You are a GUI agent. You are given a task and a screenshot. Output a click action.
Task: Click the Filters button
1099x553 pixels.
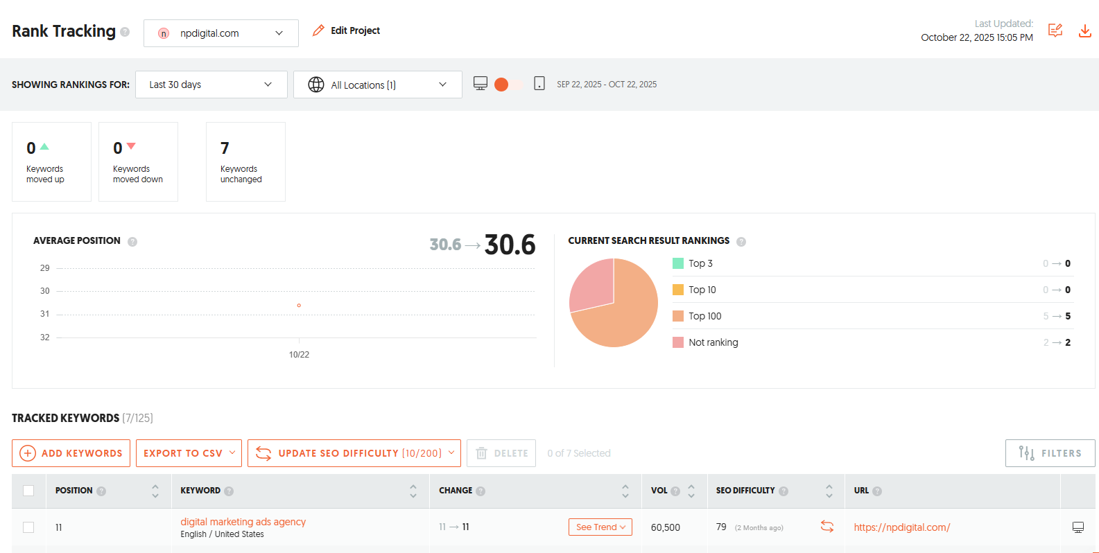tap(1050, 453)
